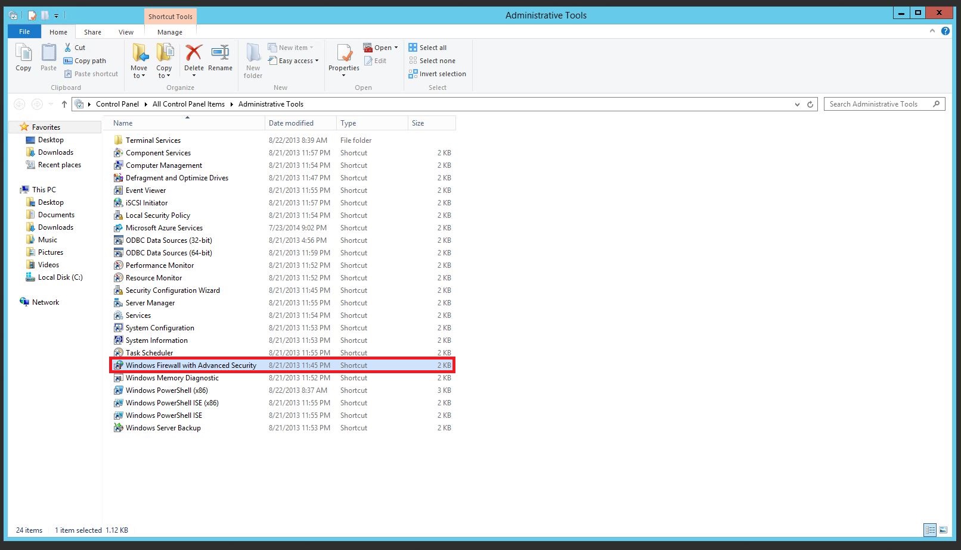
Task: Select the Local Security Policy row
Action: (283, 215)
